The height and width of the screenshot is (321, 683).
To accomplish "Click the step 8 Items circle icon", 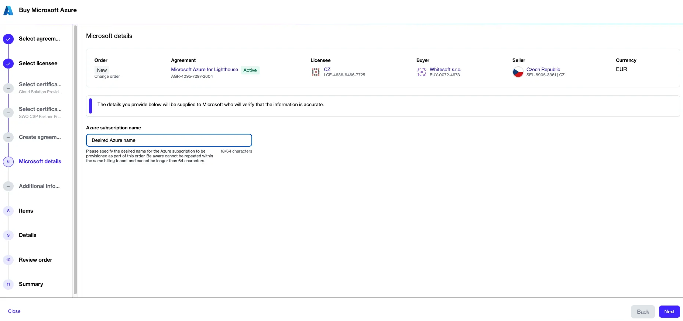I will coord(8,211).
